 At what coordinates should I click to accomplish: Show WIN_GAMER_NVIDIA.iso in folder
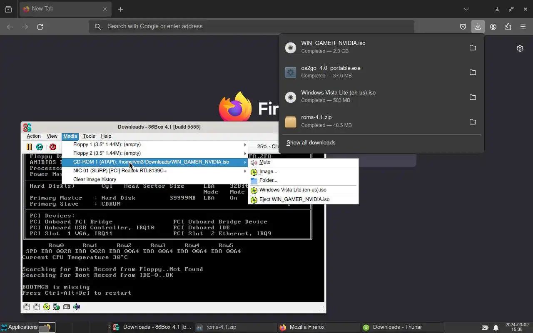[x=473, y=47]
